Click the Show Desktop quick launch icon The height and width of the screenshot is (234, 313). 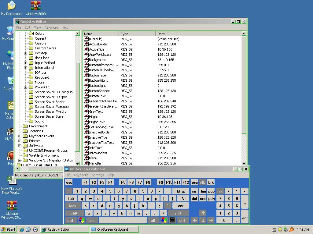[28, 229]
